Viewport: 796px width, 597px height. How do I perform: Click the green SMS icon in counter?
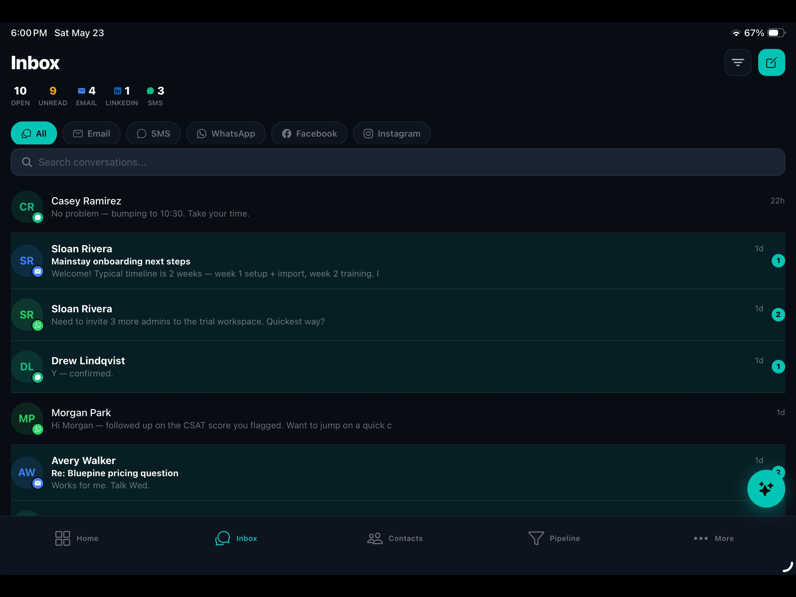pyautogui.click(x=150, y=91)
